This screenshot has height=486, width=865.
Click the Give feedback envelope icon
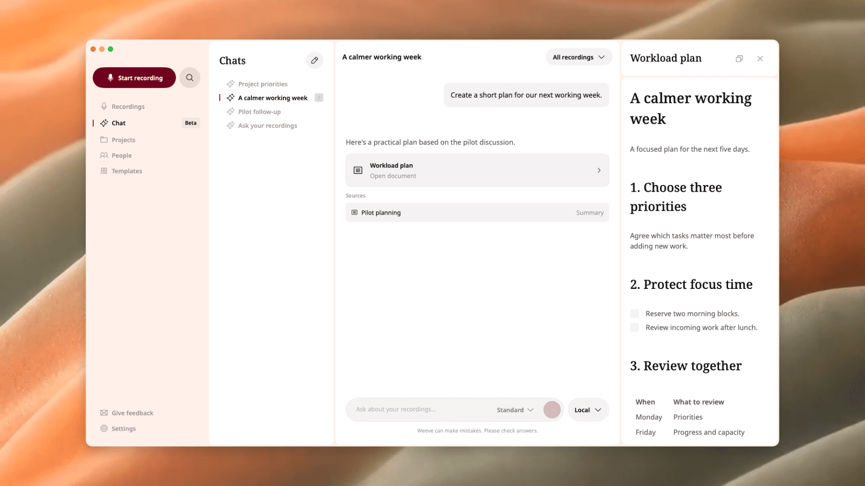click(x=104, y=413)
